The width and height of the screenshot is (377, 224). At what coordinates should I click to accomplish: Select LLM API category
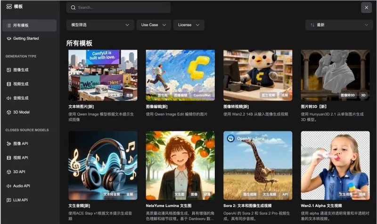tap(30, 200)
